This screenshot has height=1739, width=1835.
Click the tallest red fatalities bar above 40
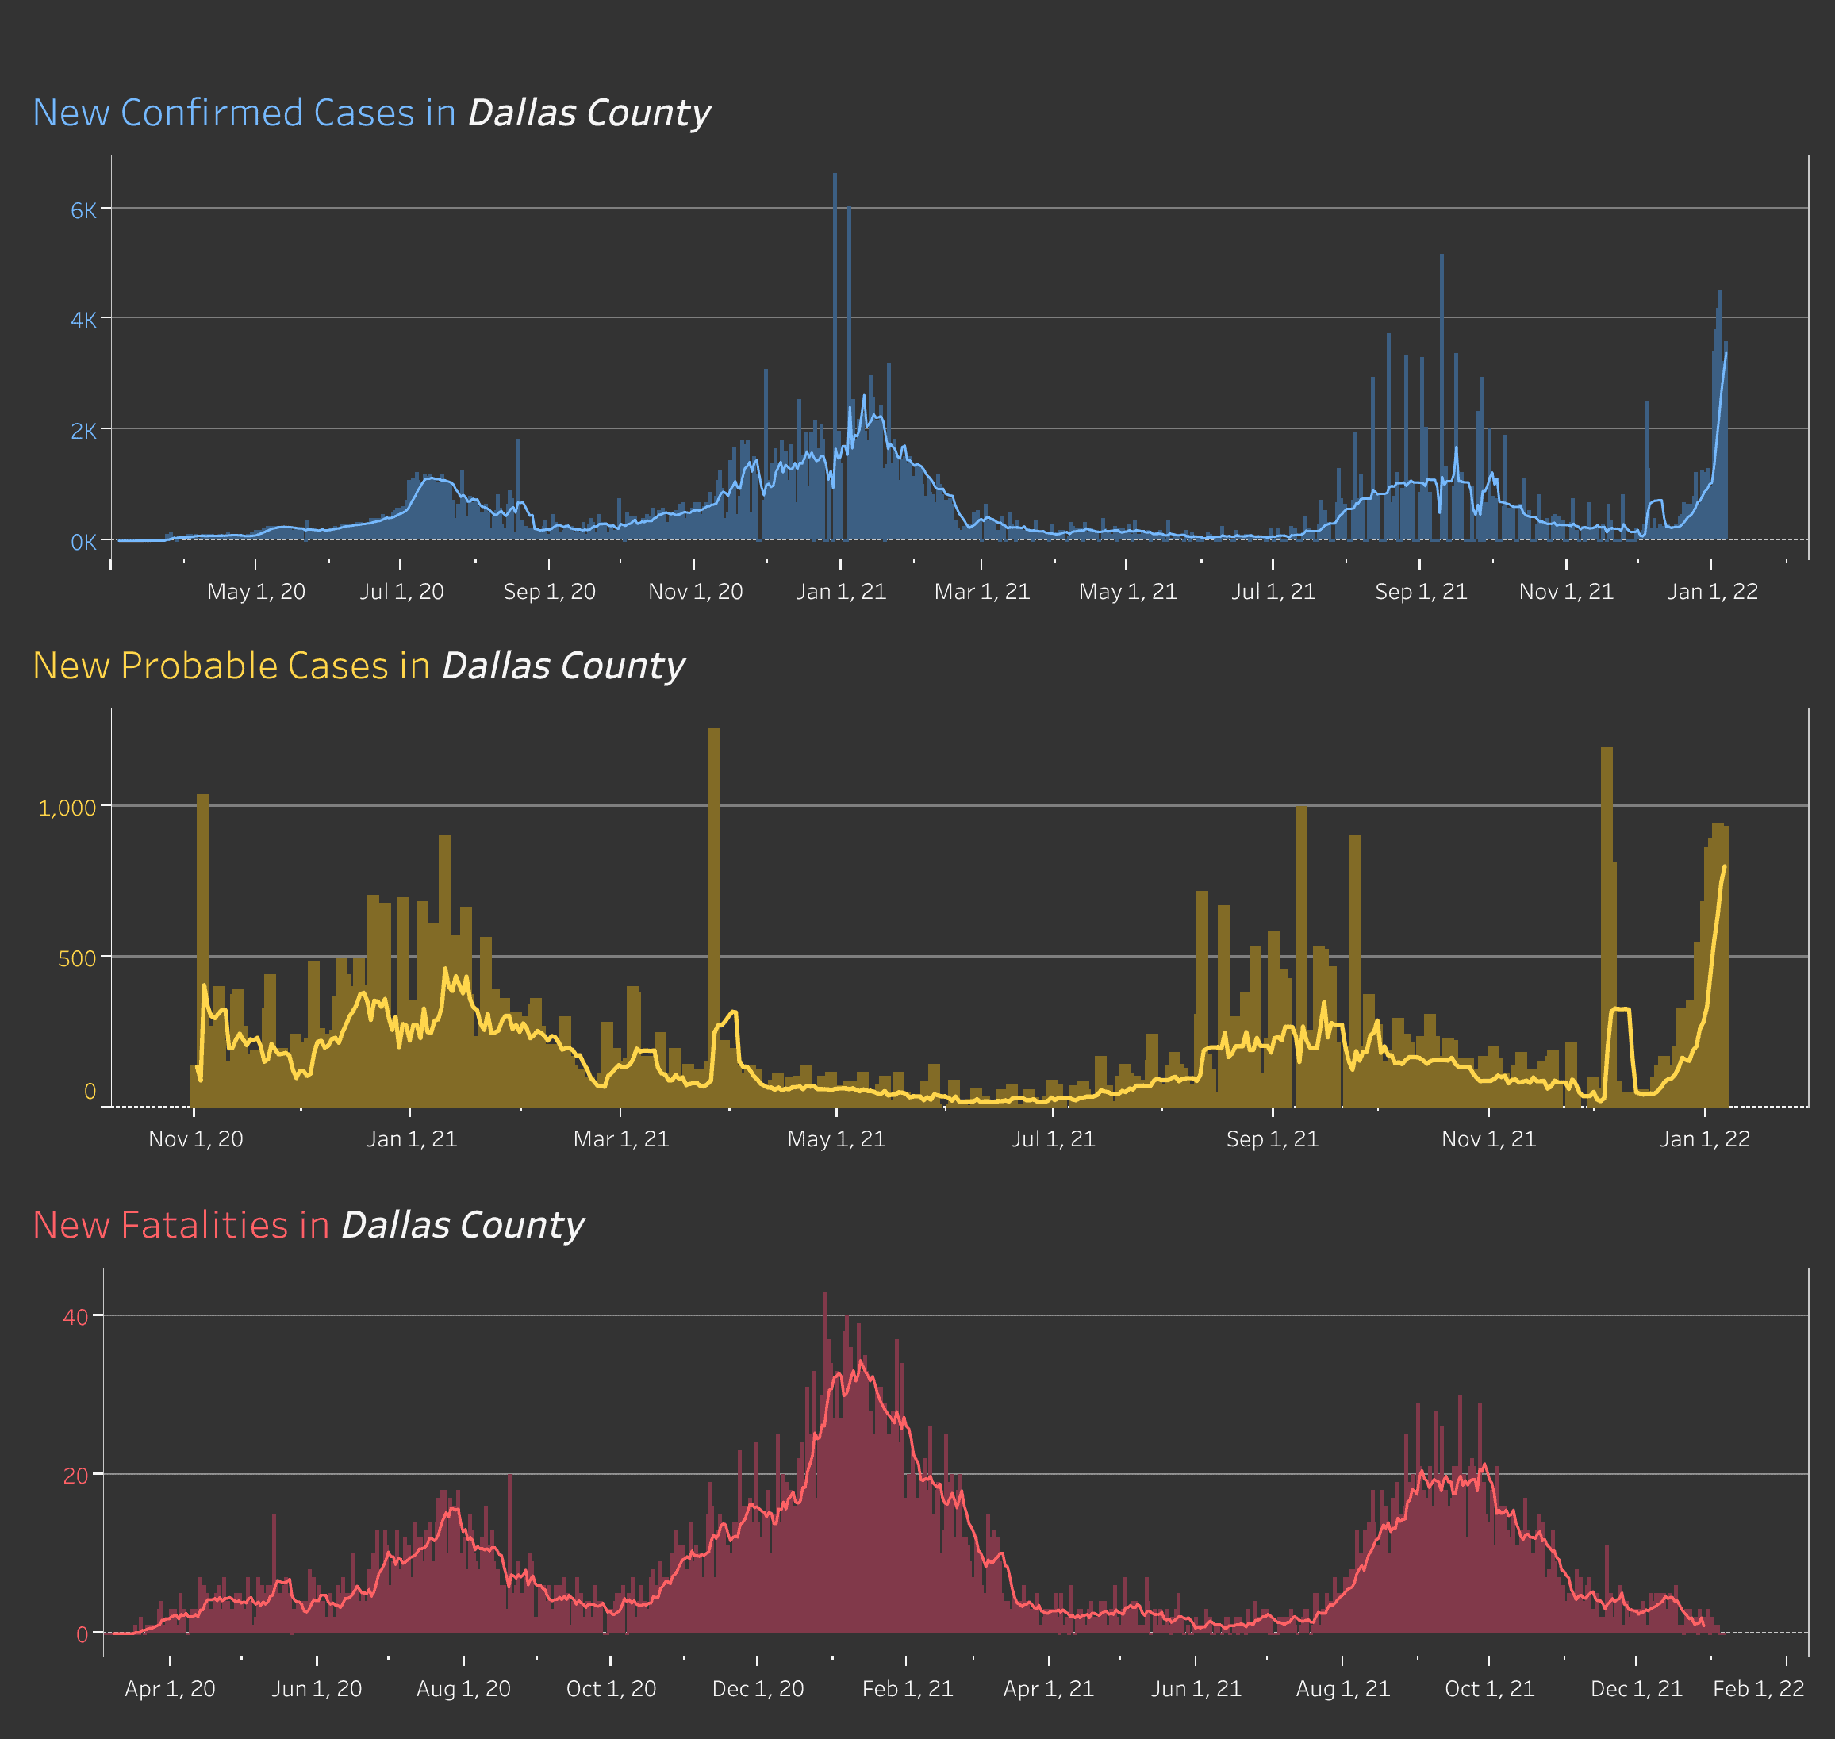coord(825,1463)
